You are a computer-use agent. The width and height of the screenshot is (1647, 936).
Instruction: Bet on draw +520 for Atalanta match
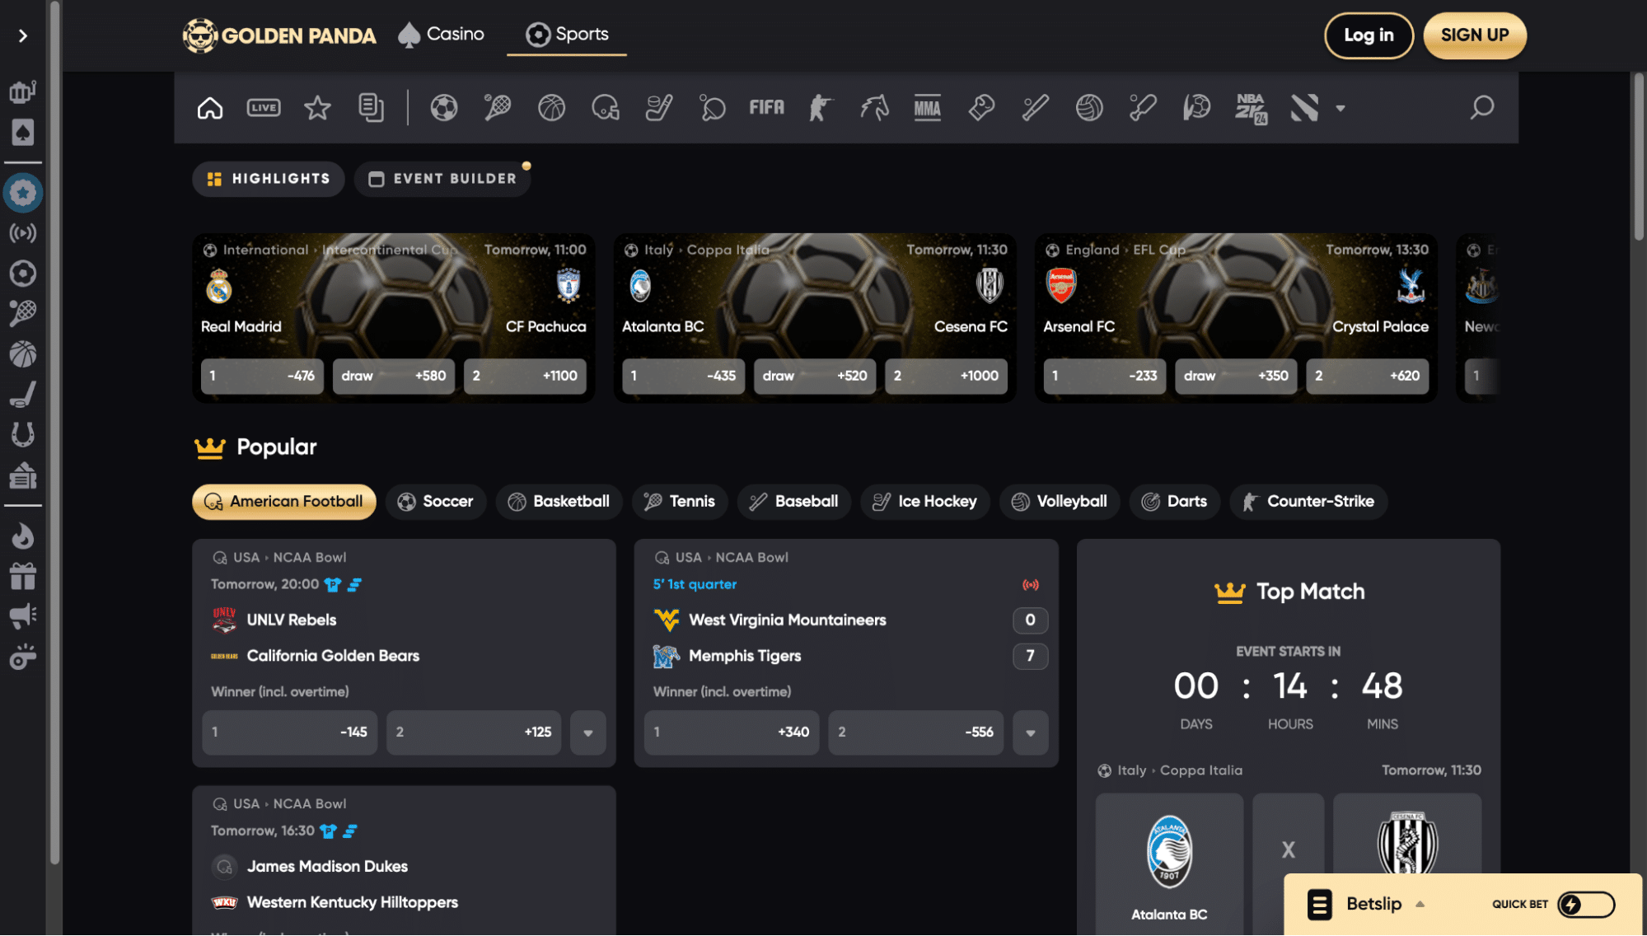pyautogui.click(x=815, y=376)
